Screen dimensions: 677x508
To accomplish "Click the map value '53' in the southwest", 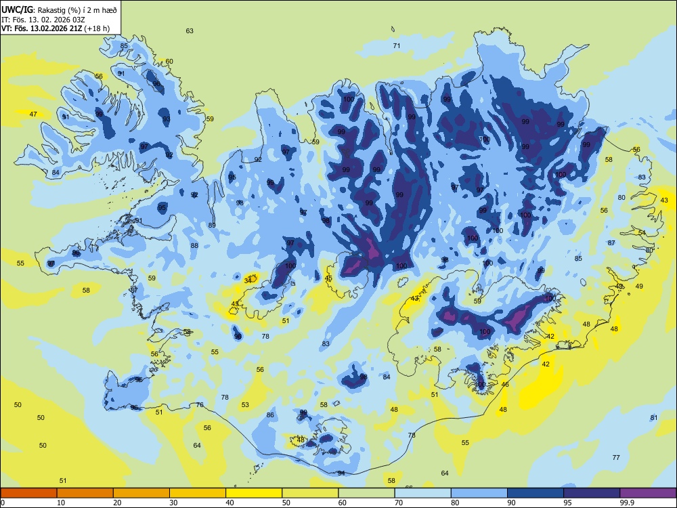I will [245, 405].
